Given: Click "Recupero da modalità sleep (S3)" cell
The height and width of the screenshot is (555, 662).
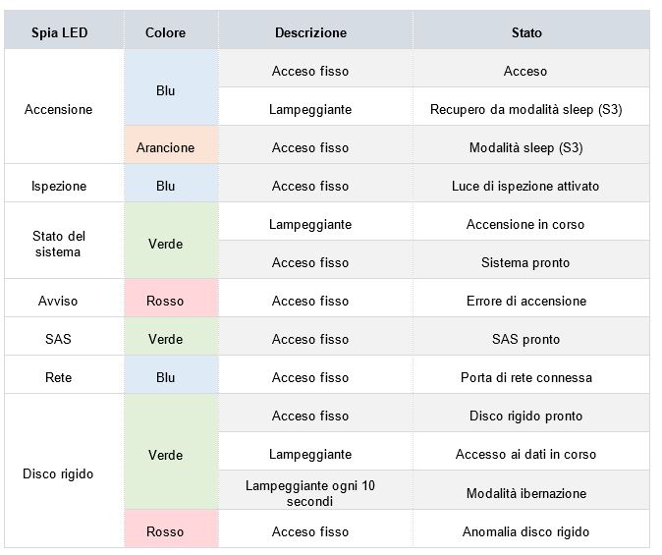Looking at the screenshot, I should 525,109.
